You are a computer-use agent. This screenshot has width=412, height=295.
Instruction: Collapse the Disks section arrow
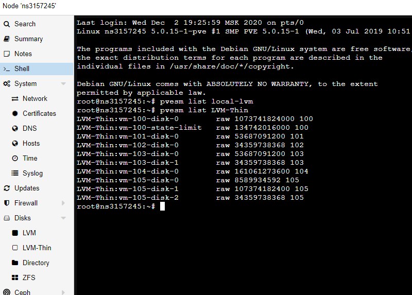point(63,218)
